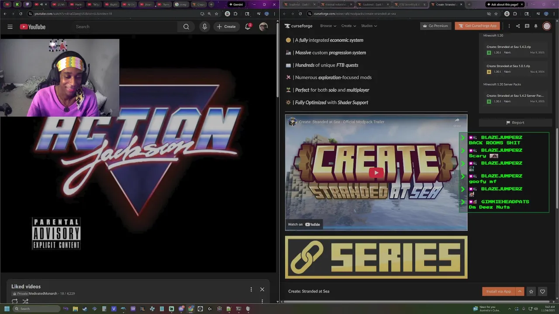Click the Report link on CurseForge
Screen dimensions: 559x314
tap(515, 123)
